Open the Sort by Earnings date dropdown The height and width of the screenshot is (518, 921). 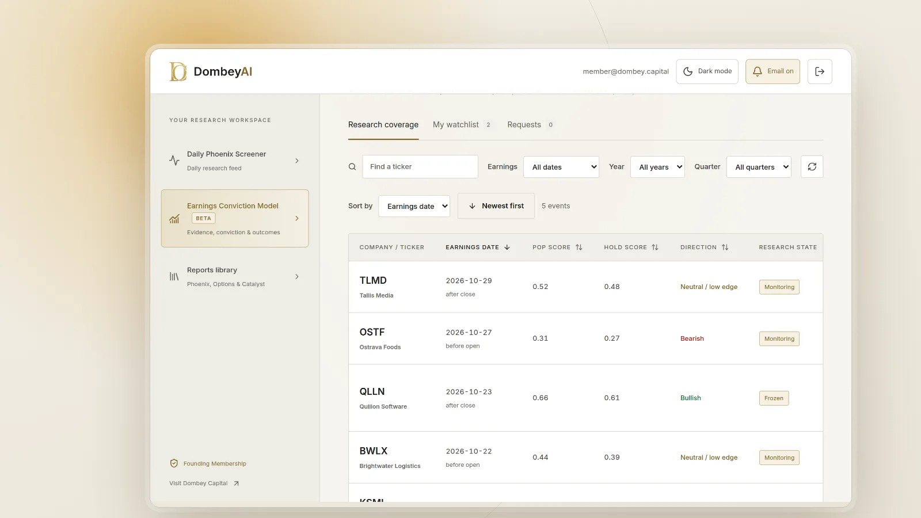click(414, 206)
